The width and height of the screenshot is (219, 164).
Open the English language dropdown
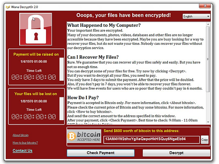point(196,16)
